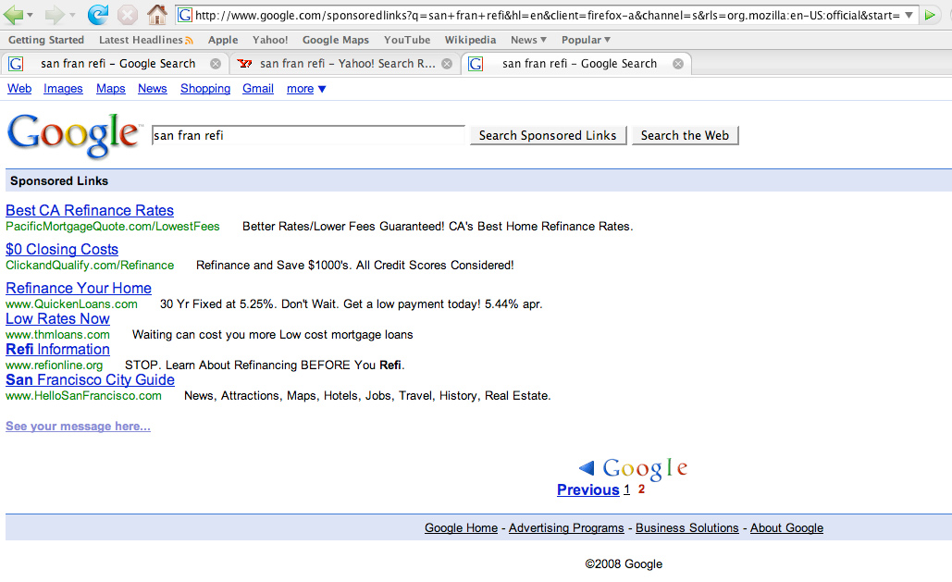The image size is (952, 582).
Task: Click the 'Sponsored Links' heading text
Action: (x=59, y=181)
